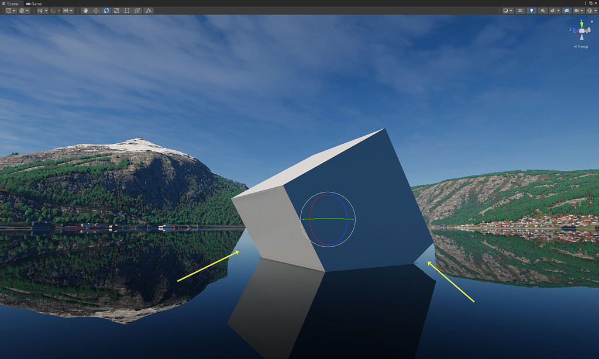Select the Move tool
599x359 pixels.
point(96,10)
